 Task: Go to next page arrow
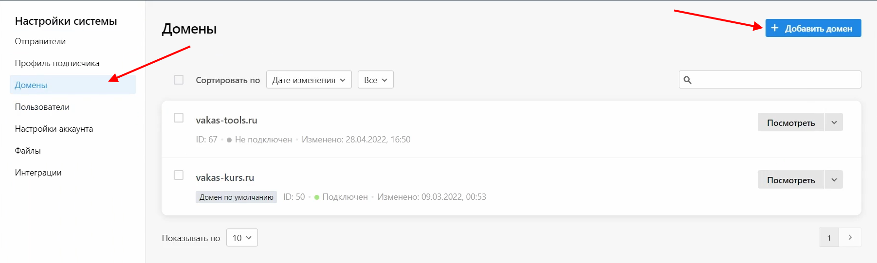[850, 238]
